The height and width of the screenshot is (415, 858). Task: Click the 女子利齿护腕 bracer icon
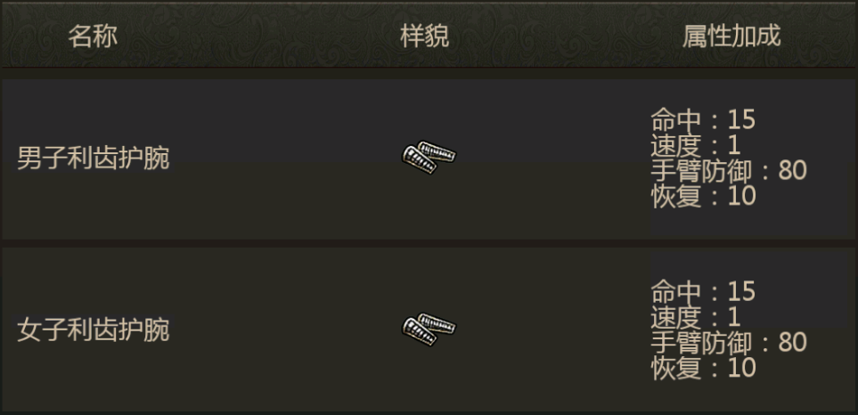429,330
